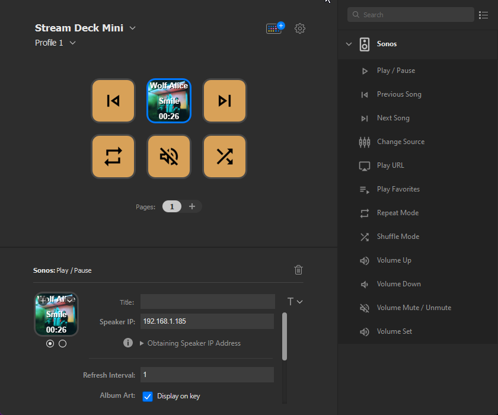Click the Play URL screen icon
The image size is (498, 415).
(365, 166)
